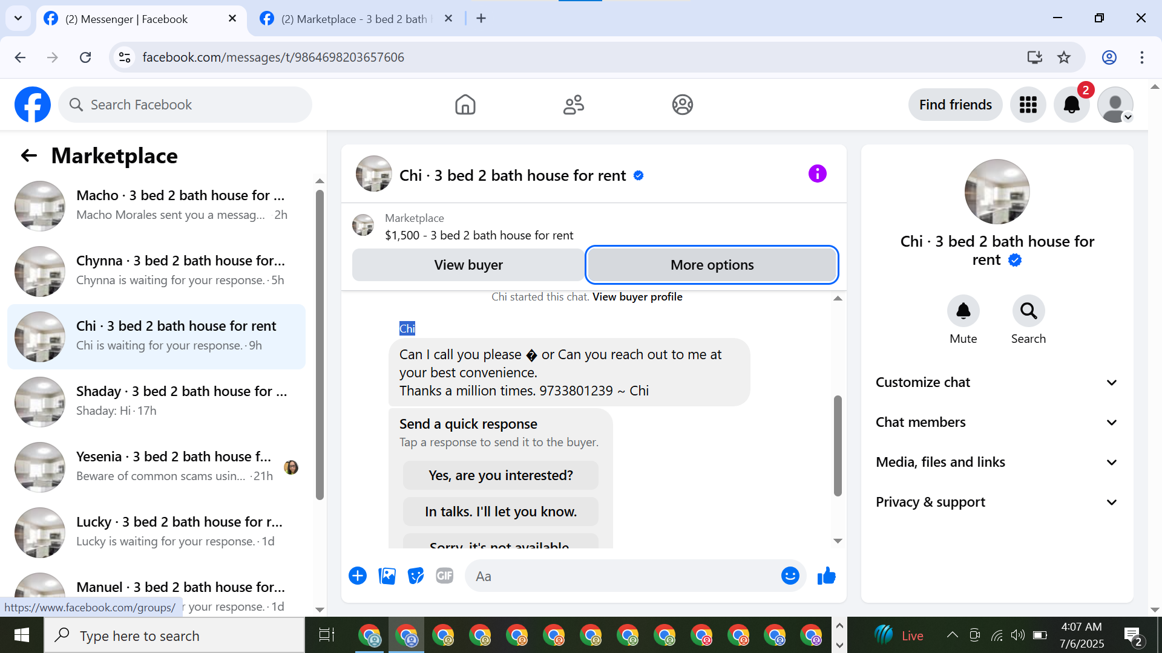Search in conversation magnifier icon
Screen dimensions: 1162x653
pyautogui.click(x=1028, y=311)
